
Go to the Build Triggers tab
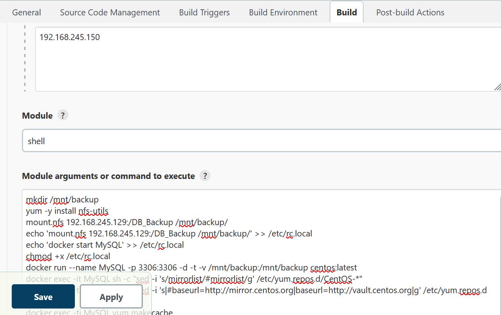pyautogui.click(x=204, y=12)
